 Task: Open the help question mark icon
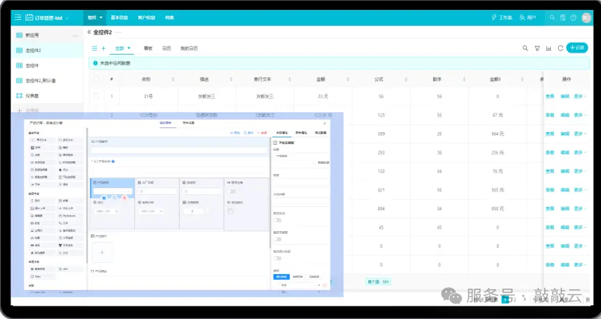pos(573,18)
